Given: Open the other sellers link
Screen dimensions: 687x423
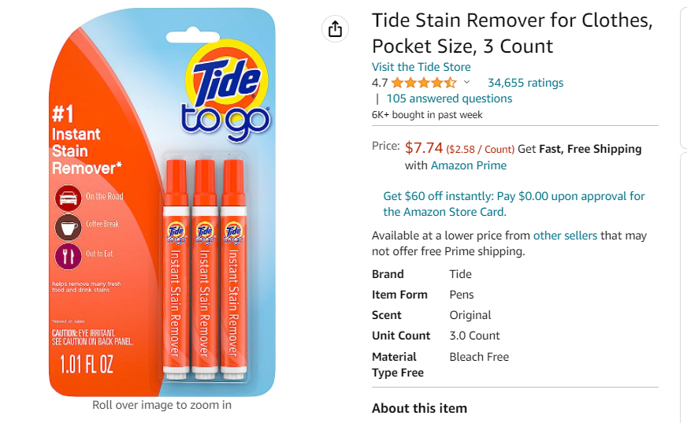Looking at the screenshot, I should point(565,236).
